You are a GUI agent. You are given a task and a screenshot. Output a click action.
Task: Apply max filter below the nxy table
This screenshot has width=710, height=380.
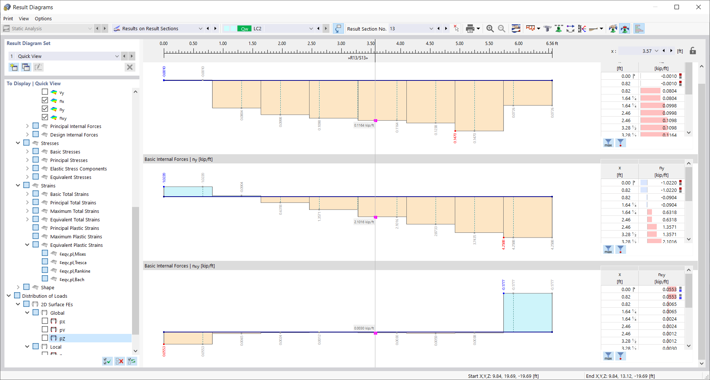(x=608, y=356)
